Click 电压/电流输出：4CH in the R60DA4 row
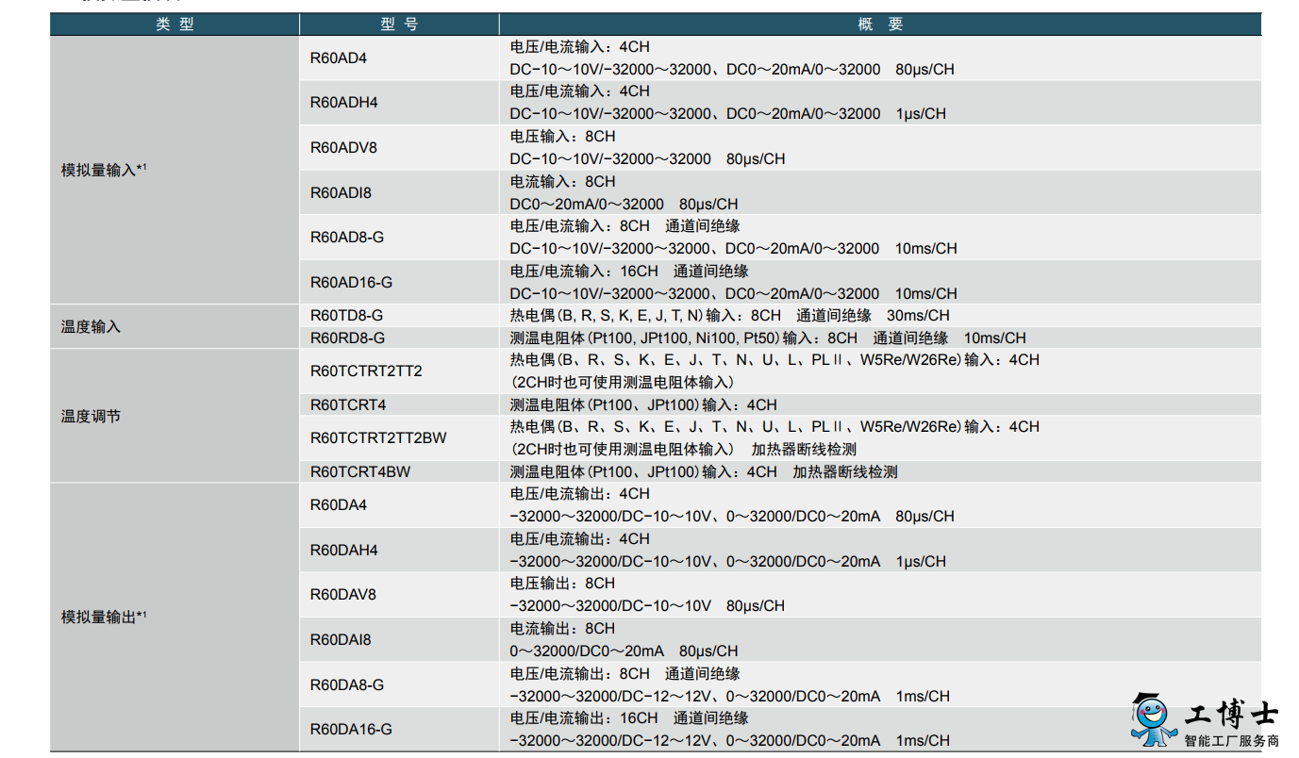Image resolution: width=1299 pixels, height=758 pixels. click(580, 494)
